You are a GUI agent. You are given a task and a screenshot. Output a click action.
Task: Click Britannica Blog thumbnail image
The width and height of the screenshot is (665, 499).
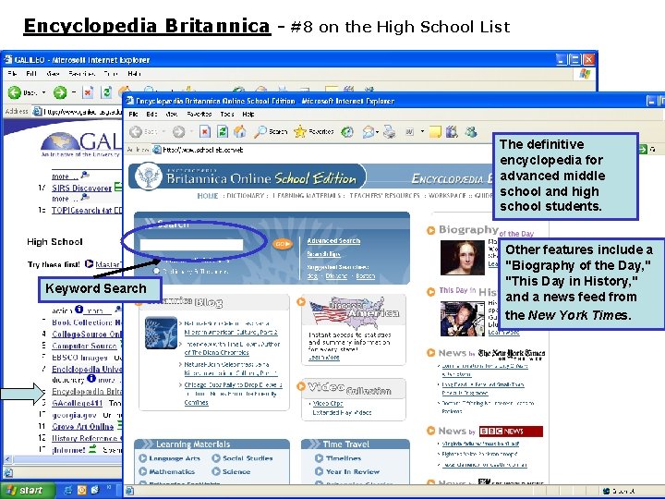tap(161, 333)
